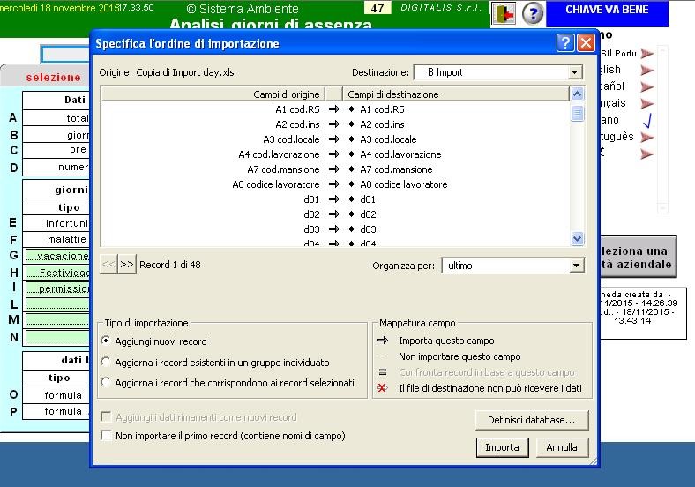Close the Specifica l'ordine di importazione dialog
The height and width of the screenshot is (487, 695).
point(586,43)
